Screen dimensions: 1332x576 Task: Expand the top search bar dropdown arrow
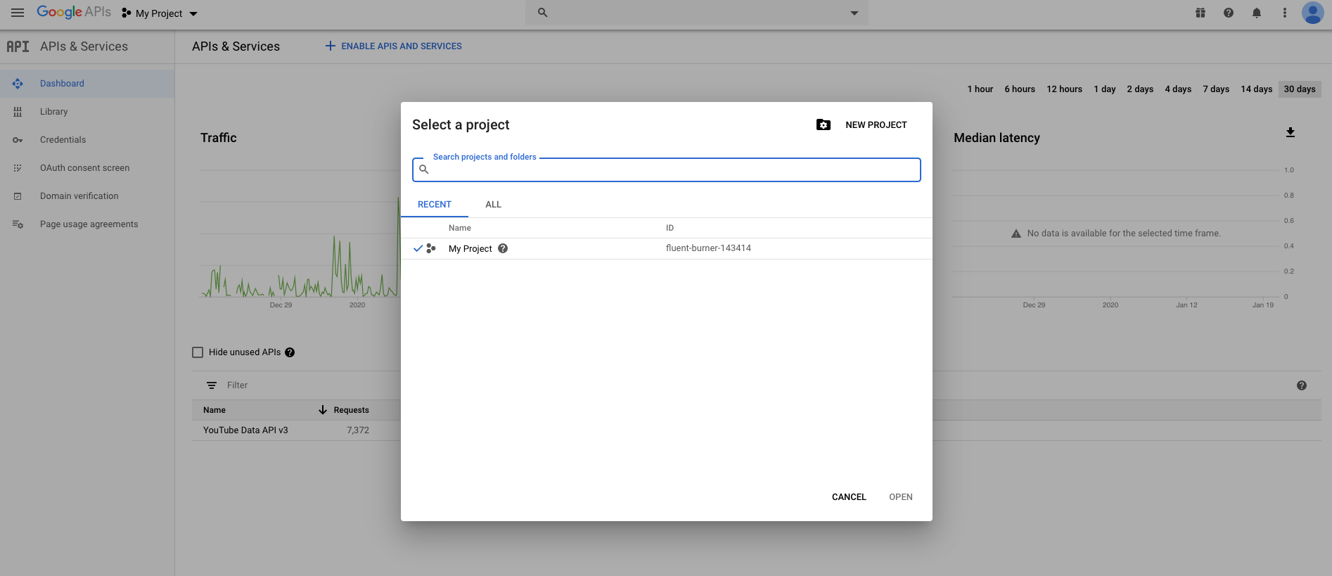(x=854, y=13)
